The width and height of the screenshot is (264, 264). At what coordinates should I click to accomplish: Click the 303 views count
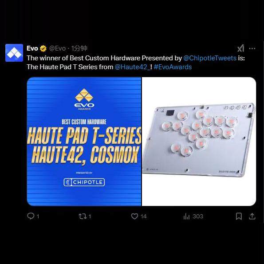coord(198,217)
